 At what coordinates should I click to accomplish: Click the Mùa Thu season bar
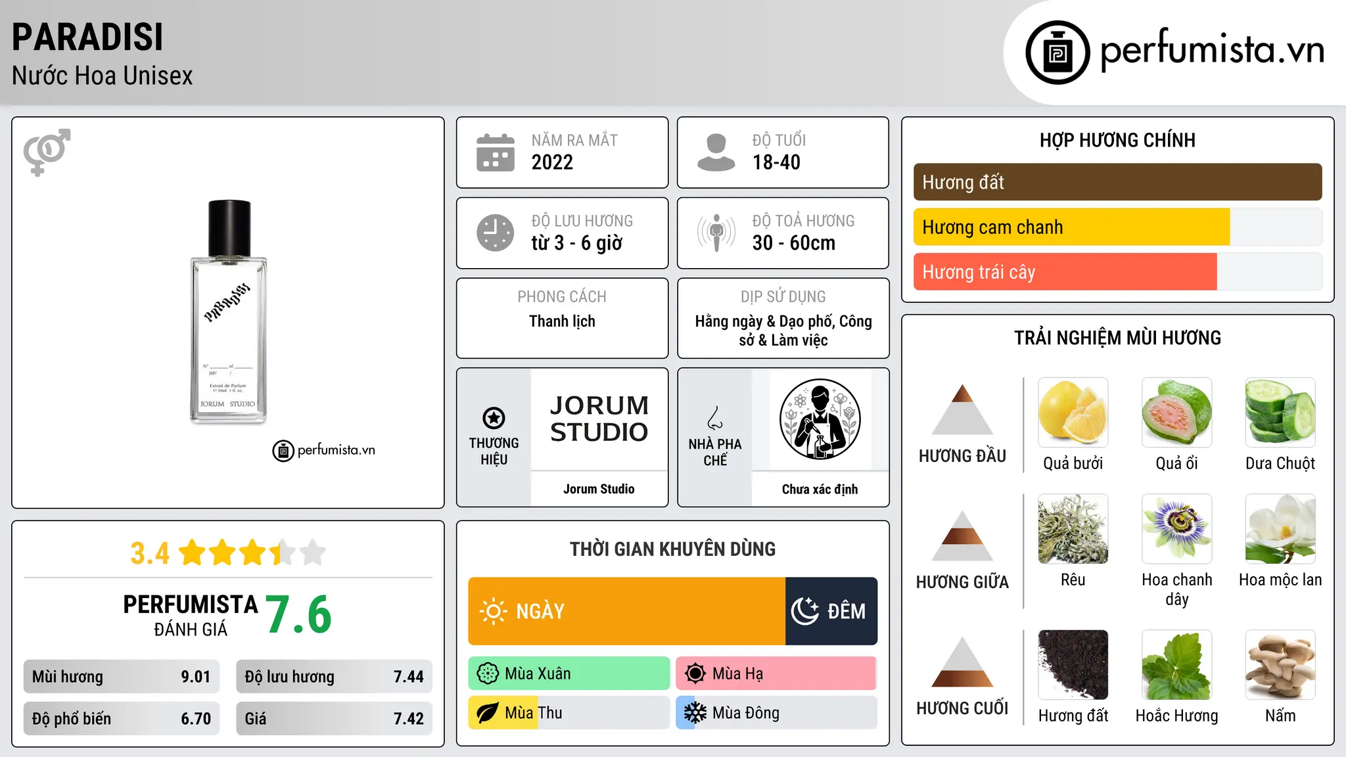point(569,713)
